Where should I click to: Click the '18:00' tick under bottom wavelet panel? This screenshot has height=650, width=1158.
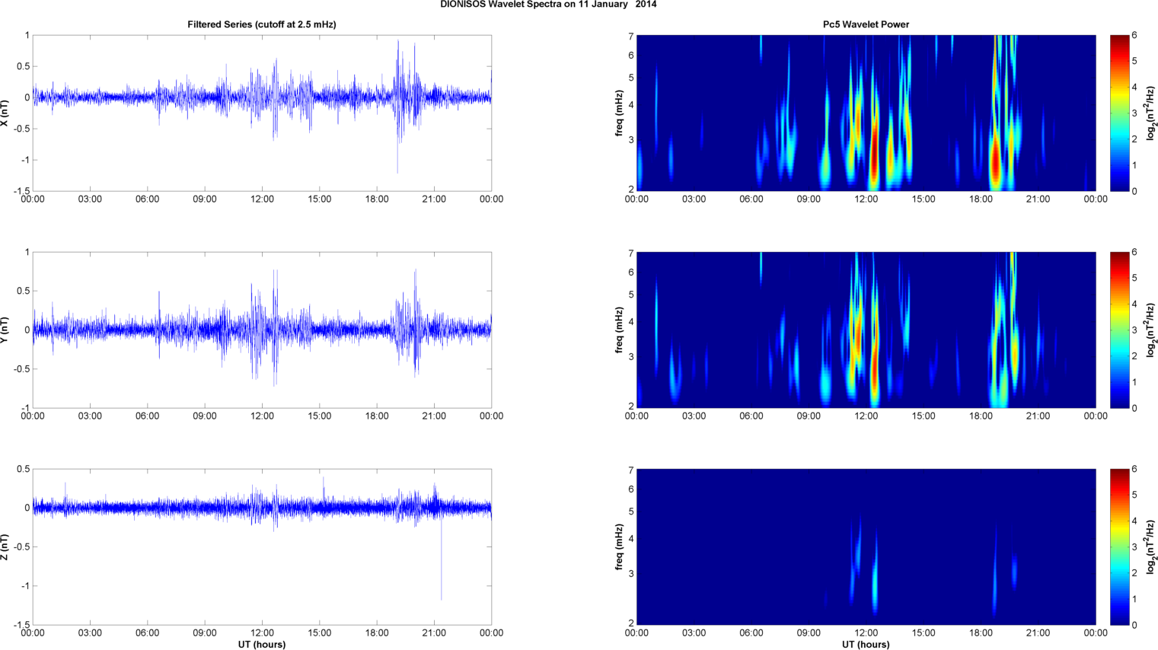pyautogui.click(x=981, y=633)
